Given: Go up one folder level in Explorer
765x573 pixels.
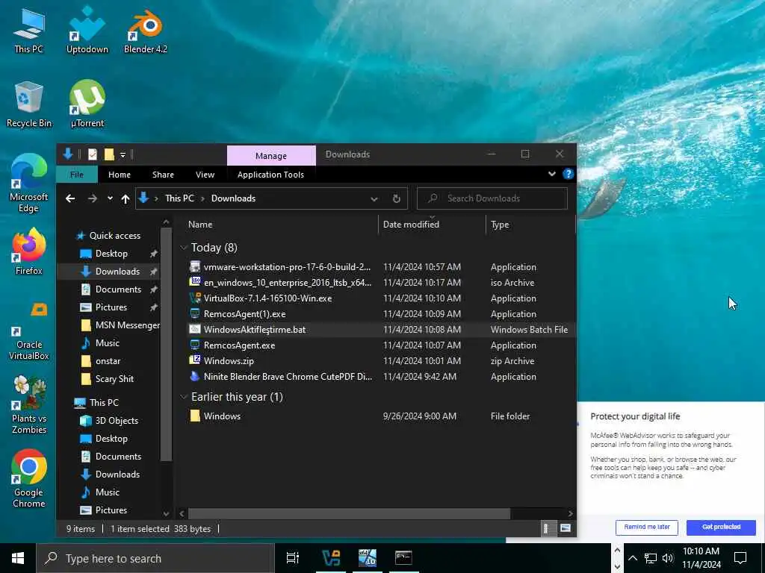Looking at the screenshot, I should 126,198.
